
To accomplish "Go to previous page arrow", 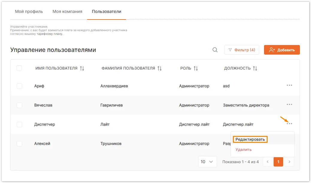I will pos(268,162).
